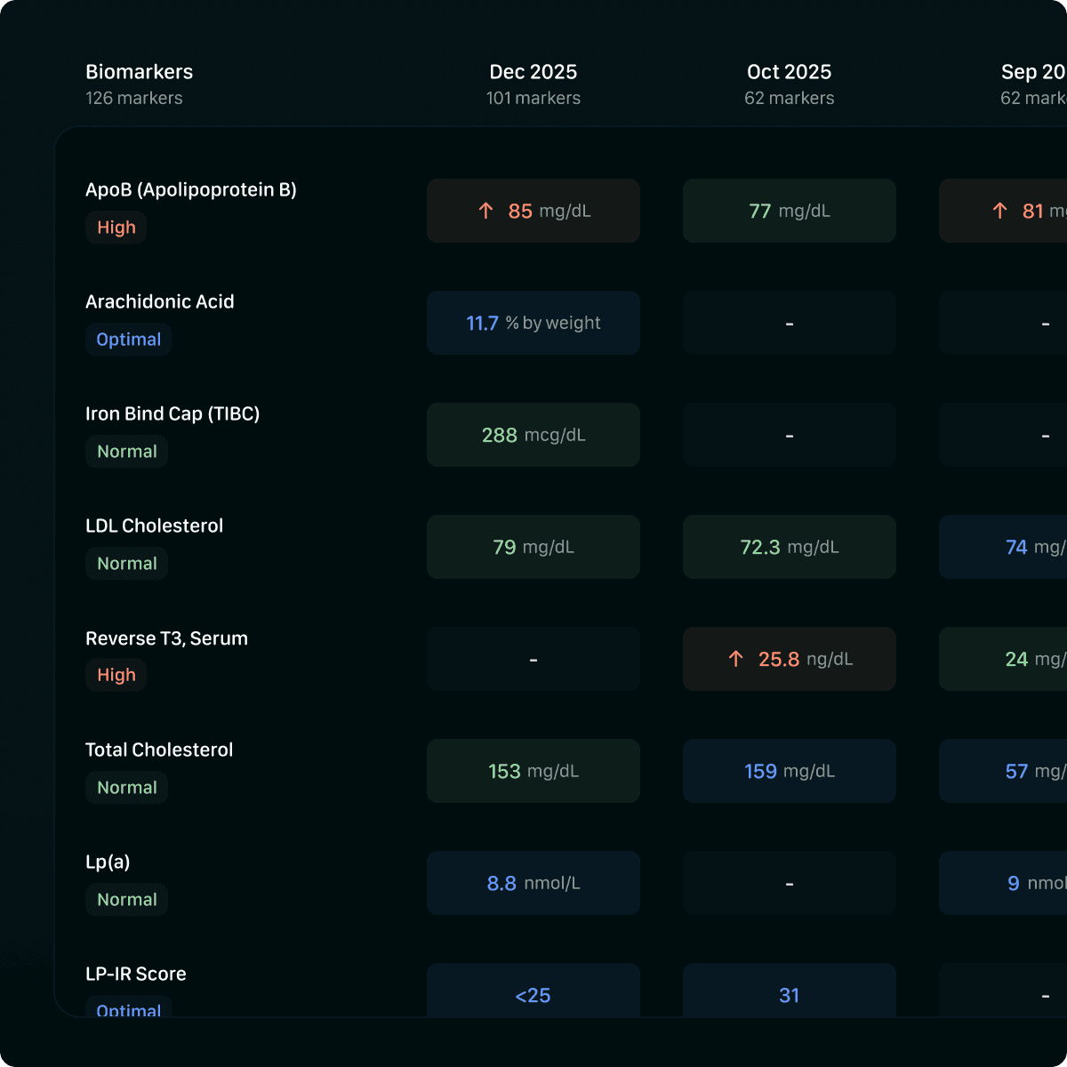1067x1067 pixels.
Task: Click the LP-IR Score value 31
Action: point(789,995)
